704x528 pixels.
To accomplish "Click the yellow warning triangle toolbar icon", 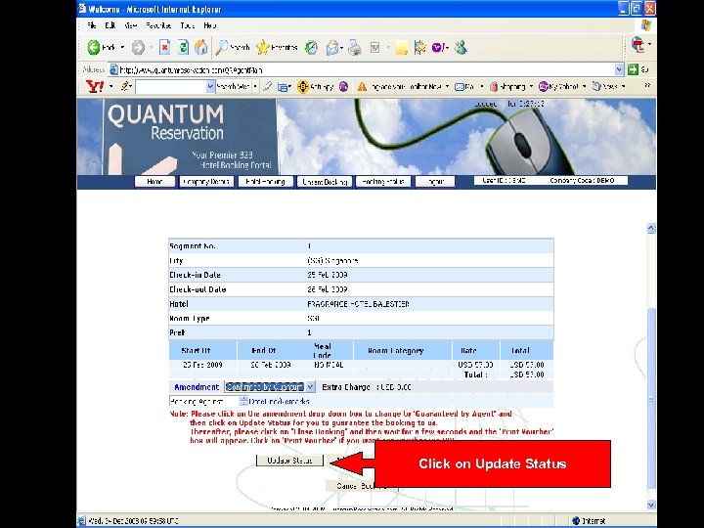I will (x=362, y=87).
